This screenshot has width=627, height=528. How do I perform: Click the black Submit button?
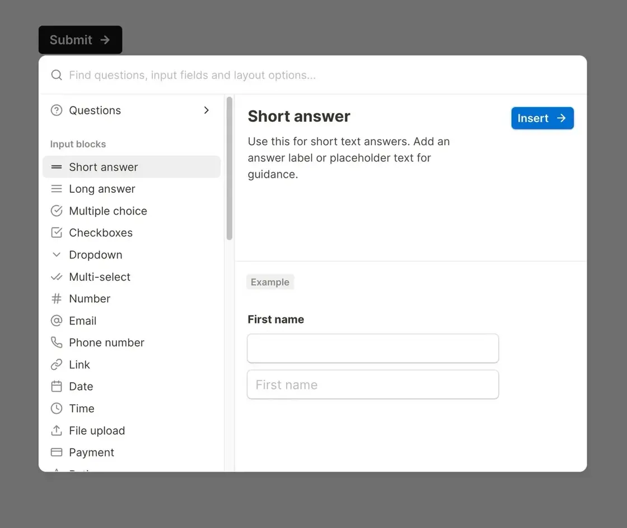[81, 40]
